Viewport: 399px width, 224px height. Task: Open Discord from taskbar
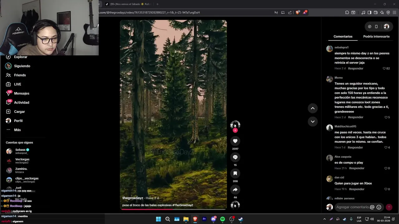click(x=214, y=219)
